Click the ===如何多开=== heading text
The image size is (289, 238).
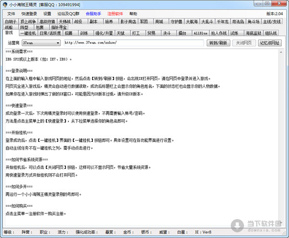pos(19,186)
